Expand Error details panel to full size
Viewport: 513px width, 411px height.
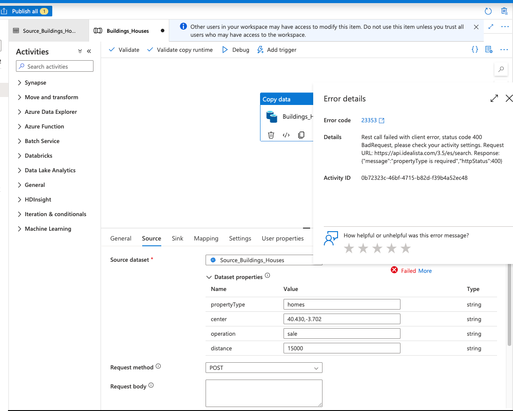[494, 98]
